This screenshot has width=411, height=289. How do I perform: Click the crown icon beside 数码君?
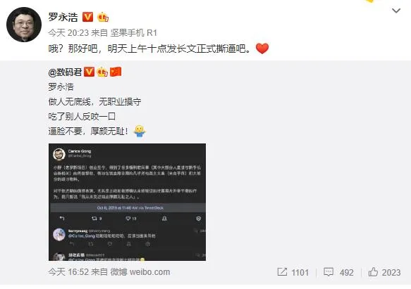[x=102, y=72]
